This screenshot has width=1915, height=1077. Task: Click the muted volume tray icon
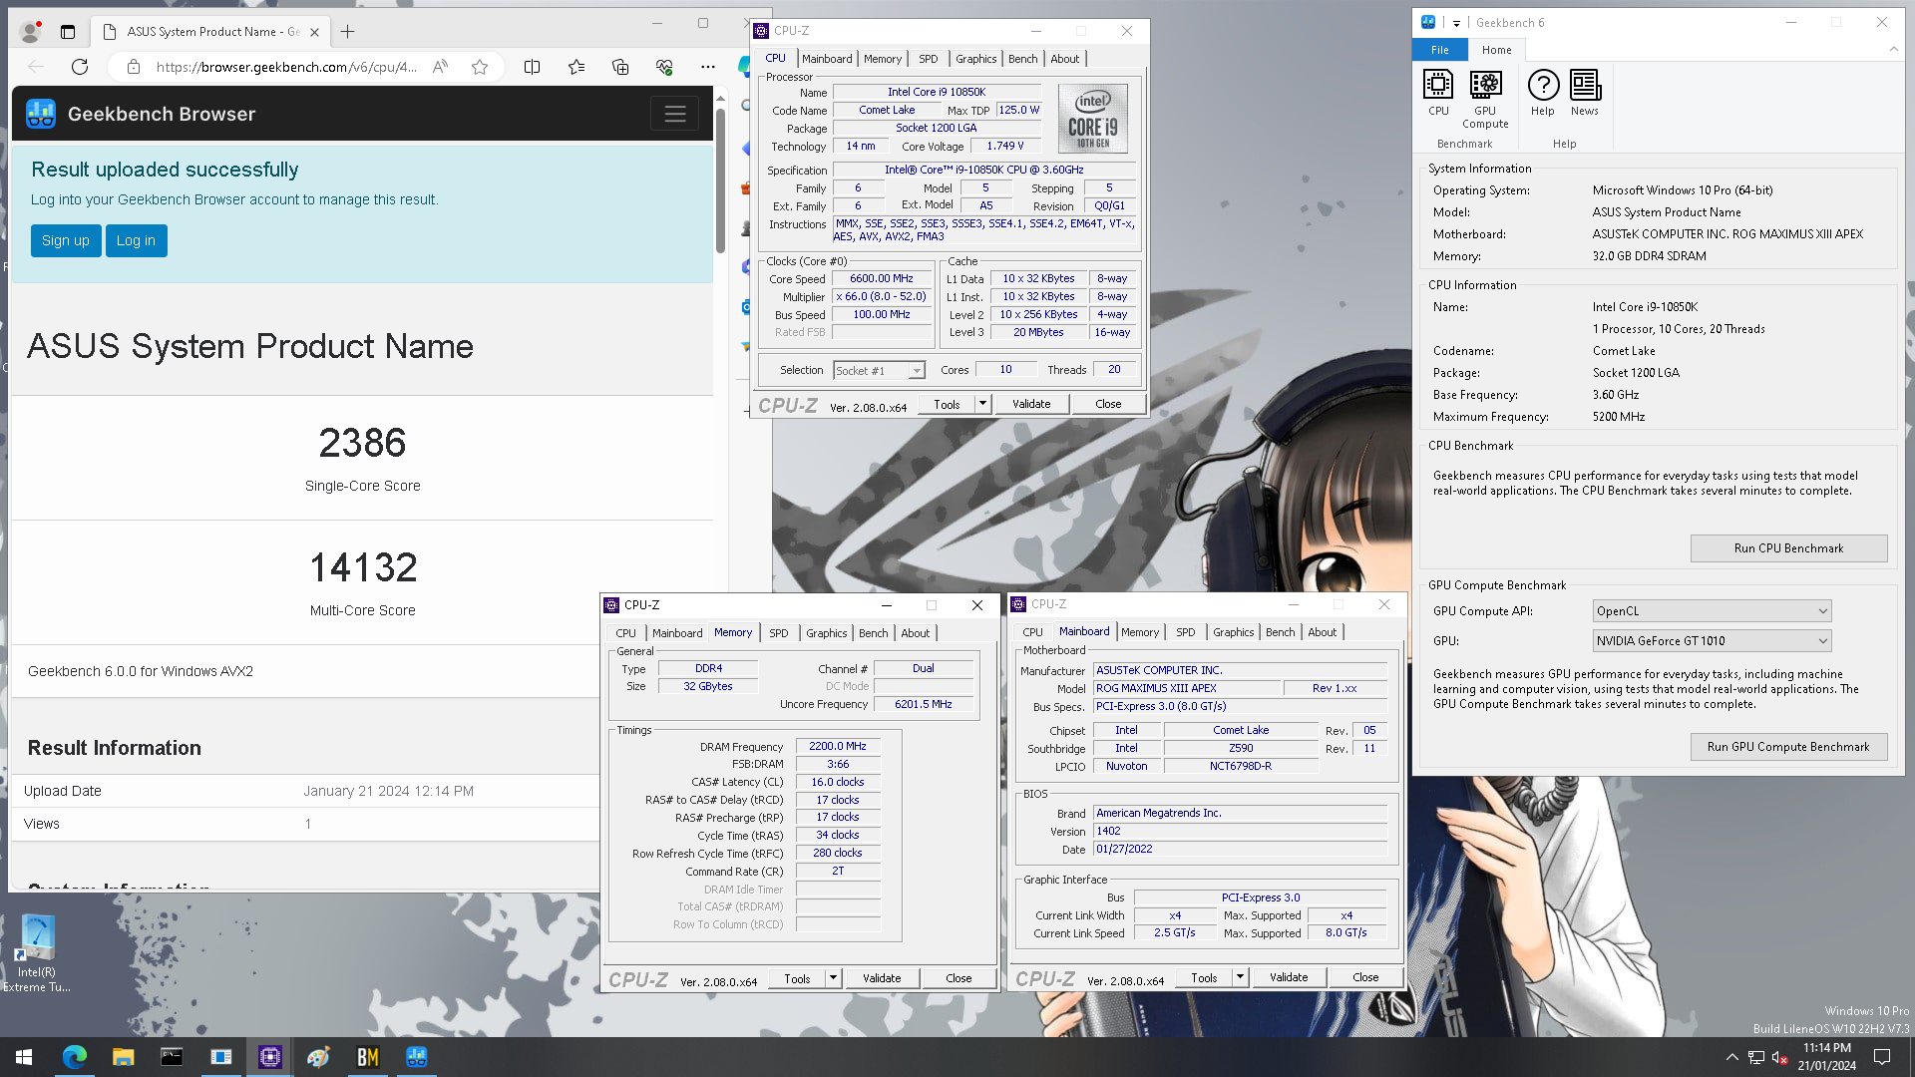coord(1779,1057)
